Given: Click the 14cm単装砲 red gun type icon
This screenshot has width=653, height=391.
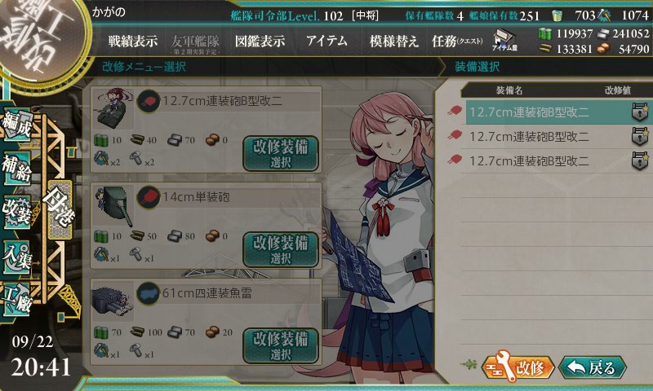Looking at the screenshot, I should coord(149,197).
